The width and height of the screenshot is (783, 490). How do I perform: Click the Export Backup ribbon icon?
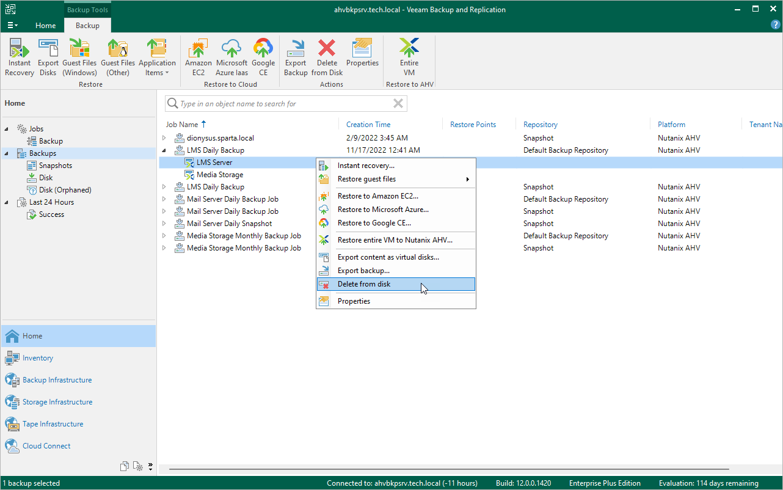click(x=296, y=57)
